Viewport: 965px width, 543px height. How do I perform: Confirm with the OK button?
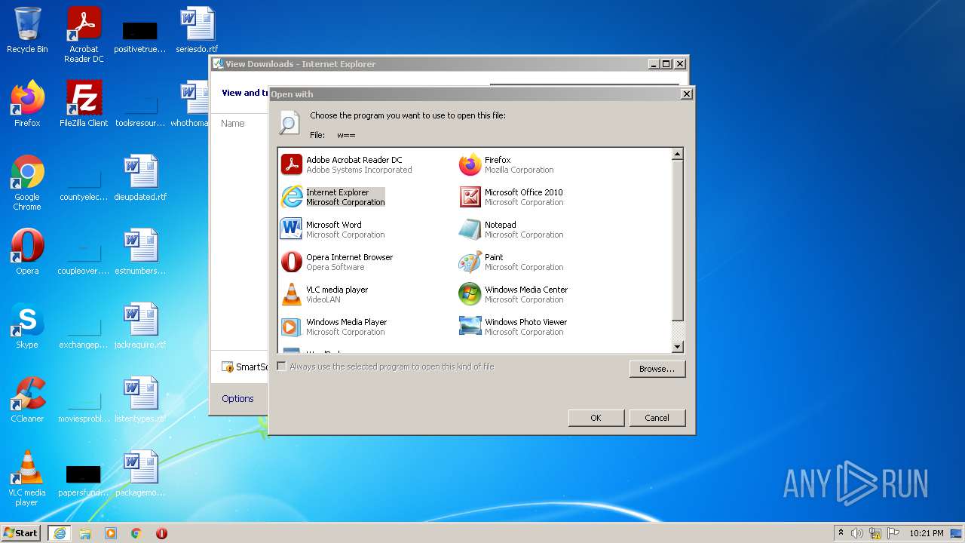[596, 418]
